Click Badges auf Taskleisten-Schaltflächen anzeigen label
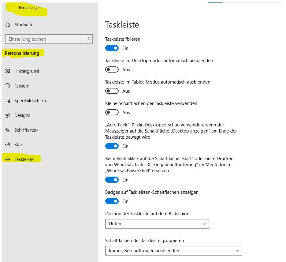This screenshot has height=262, width=286. pyautogui.click(x=152, y=192)
